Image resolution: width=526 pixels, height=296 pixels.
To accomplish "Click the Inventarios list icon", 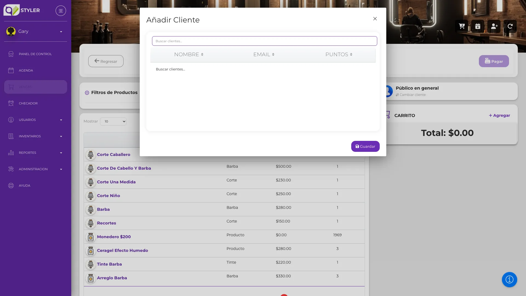I will [x=11, y=136].
